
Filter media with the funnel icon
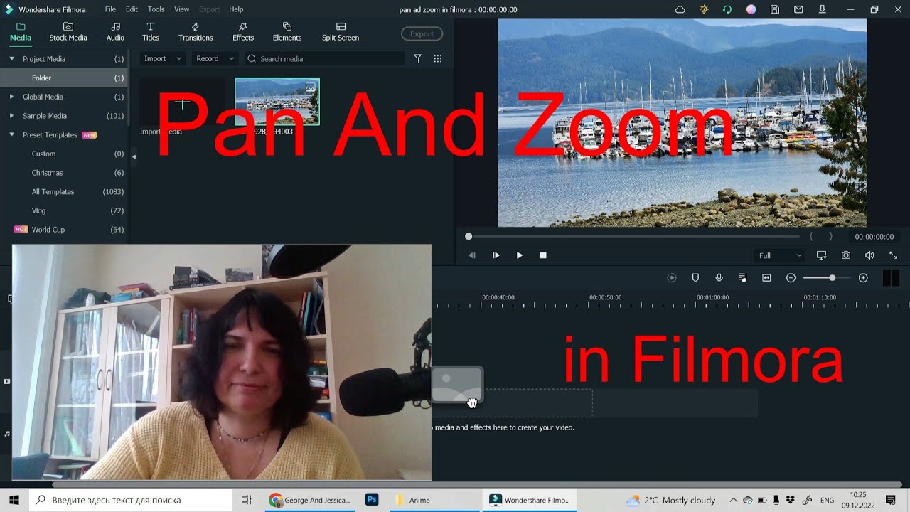418,58
